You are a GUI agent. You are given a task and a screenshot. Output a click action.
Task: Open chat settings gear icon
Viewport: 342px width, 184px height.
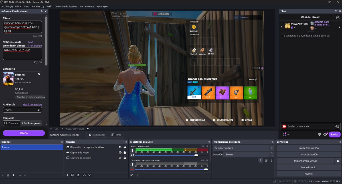325,135
